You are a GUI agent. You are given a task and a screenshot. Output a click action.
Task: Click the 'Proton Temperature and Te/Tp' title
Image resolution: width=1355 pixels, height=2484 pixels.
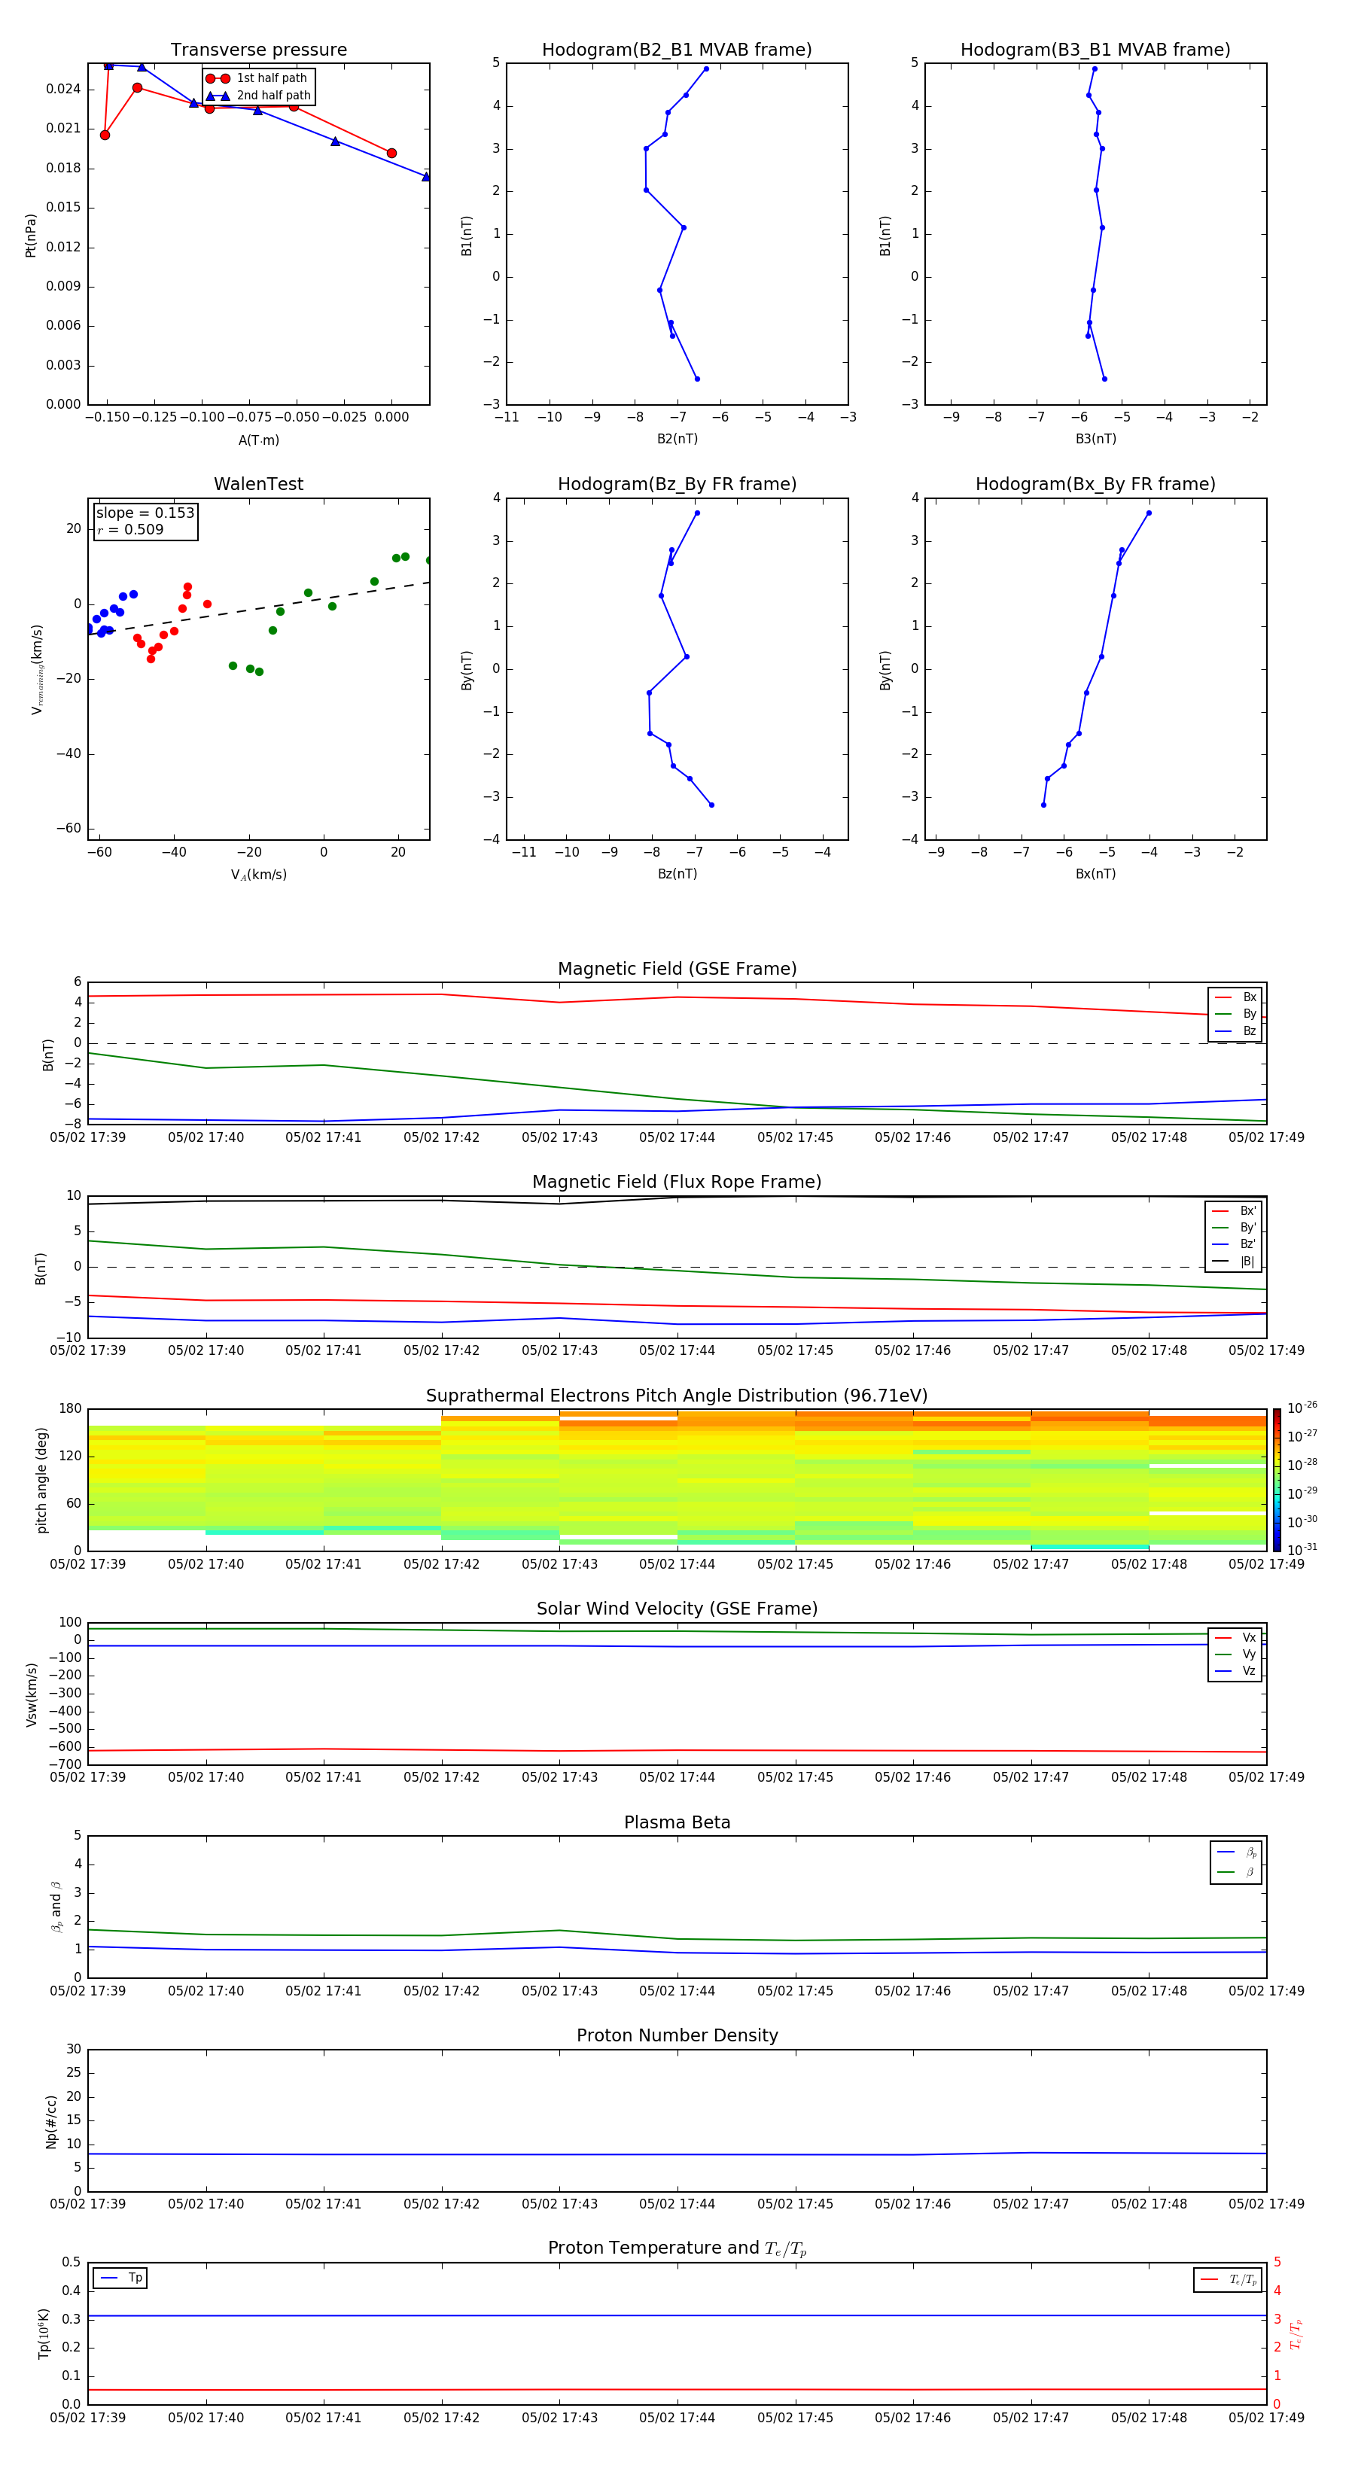coord(677,2248)
